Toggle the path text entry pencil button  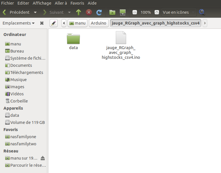[54, 23]
